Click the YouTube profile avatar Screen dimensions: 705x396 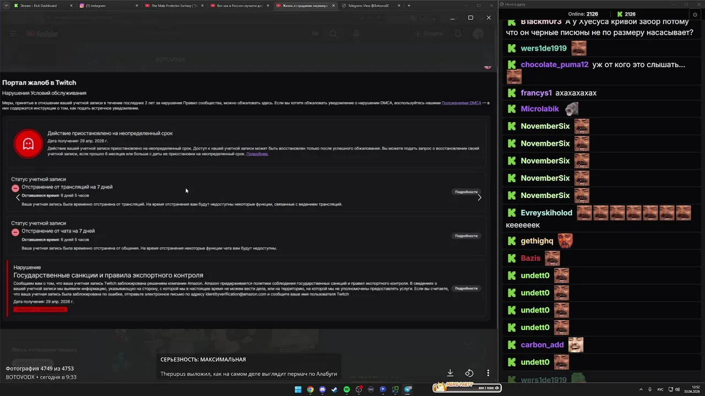coord(478,34)
